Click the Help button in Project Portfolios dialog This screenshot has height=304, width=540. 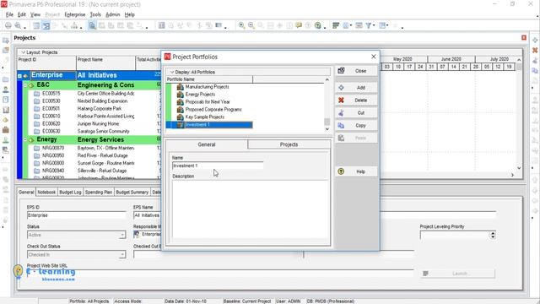[x=356, y=171]
